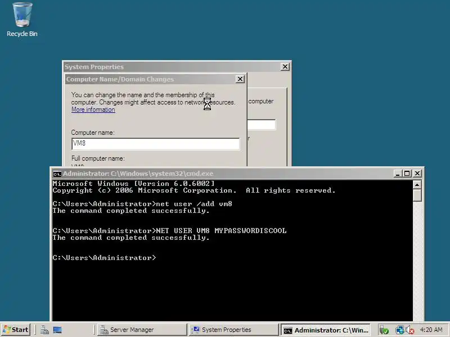Open the More information link

[x=93, y=110]
